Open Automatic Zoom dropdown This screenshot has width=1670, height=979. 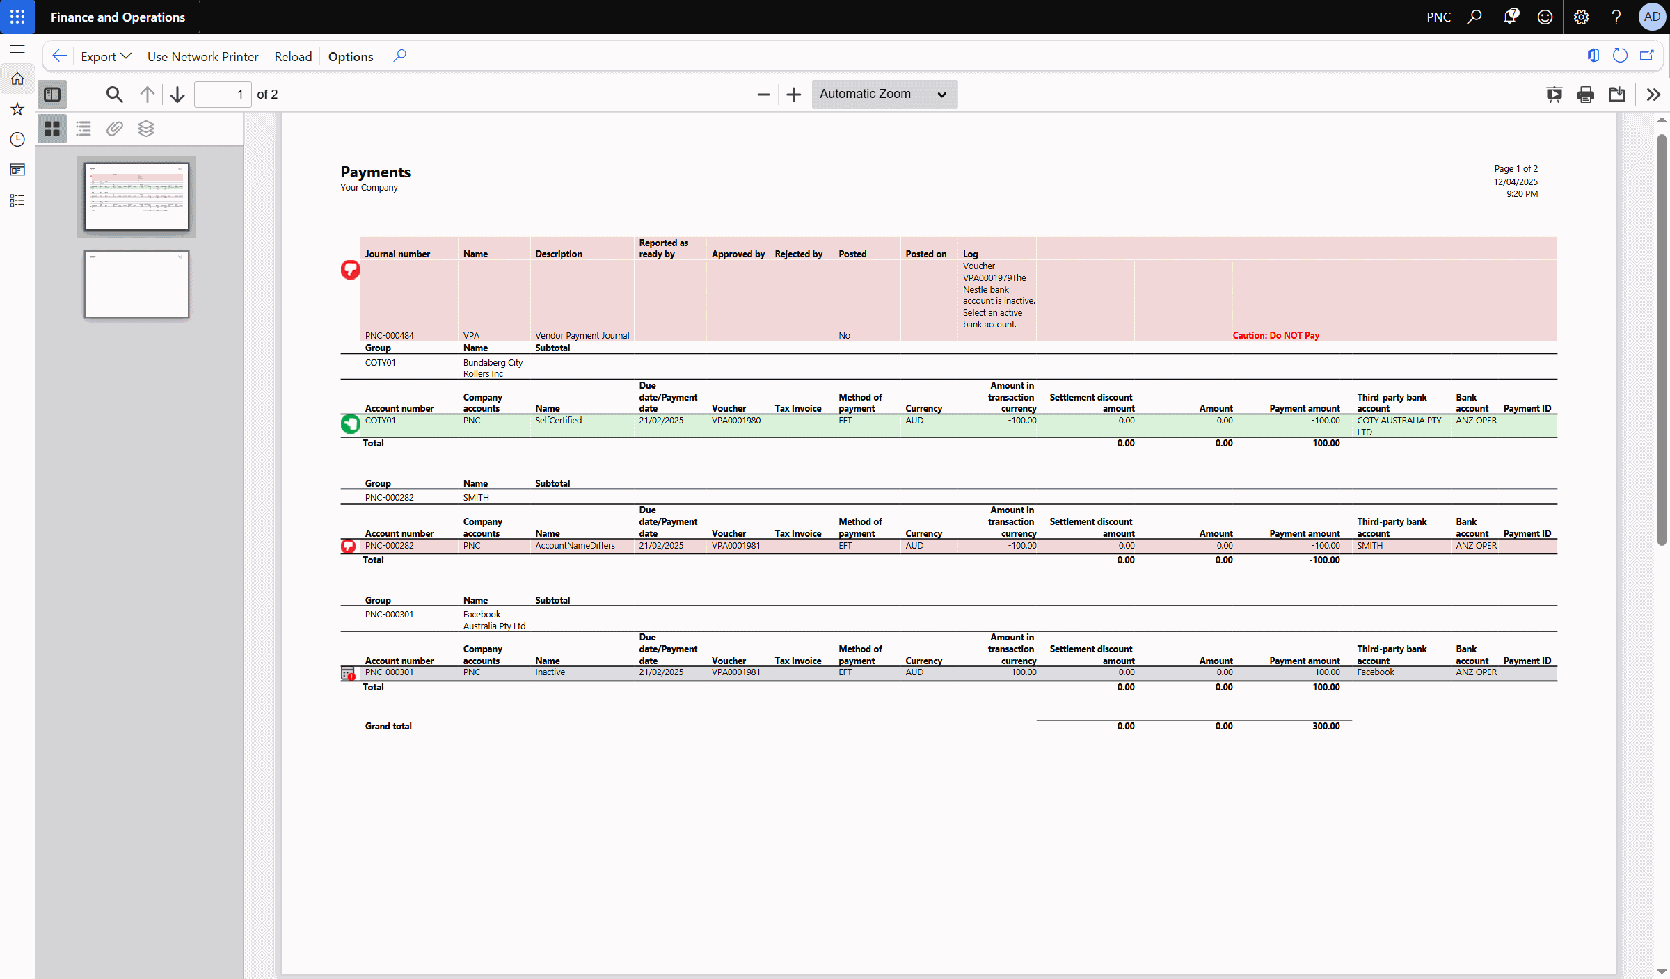coord(884,95)
